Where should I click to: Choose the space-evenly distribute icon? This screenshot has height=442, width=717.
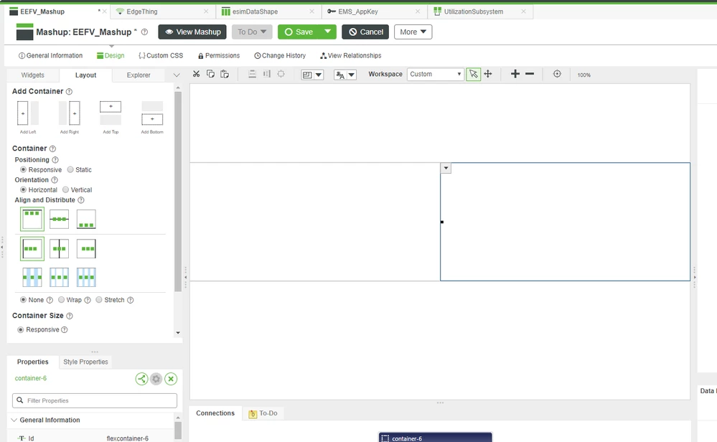[86, 278]
